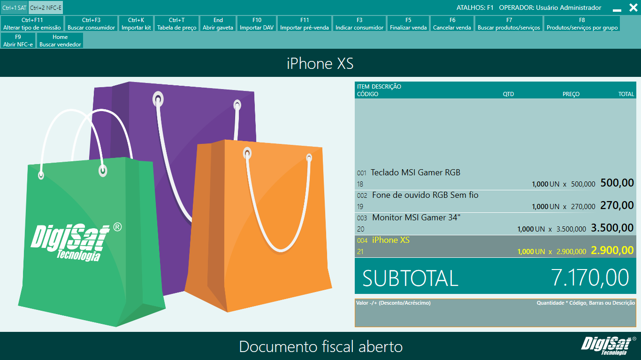The width and height of the screenshot is (641, 360).
Task: Select Importar pré-venda
Action: pos(305,24)
